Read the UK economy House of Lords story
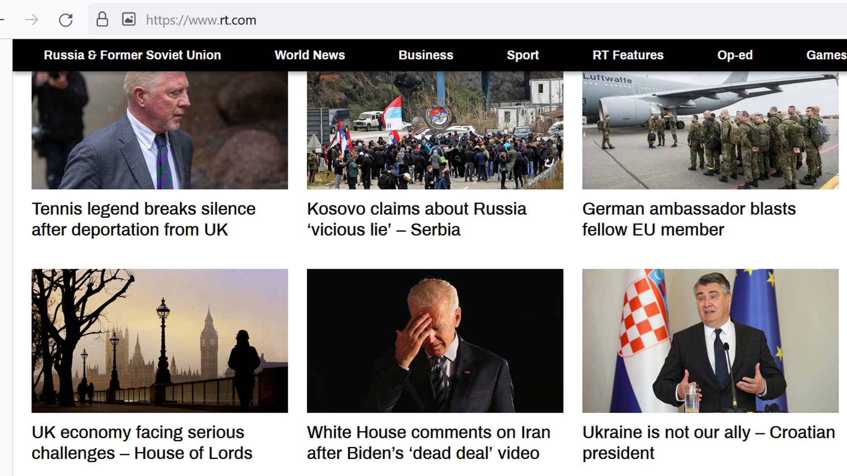The width and height of the screenshot is (847, 476). 142,443
